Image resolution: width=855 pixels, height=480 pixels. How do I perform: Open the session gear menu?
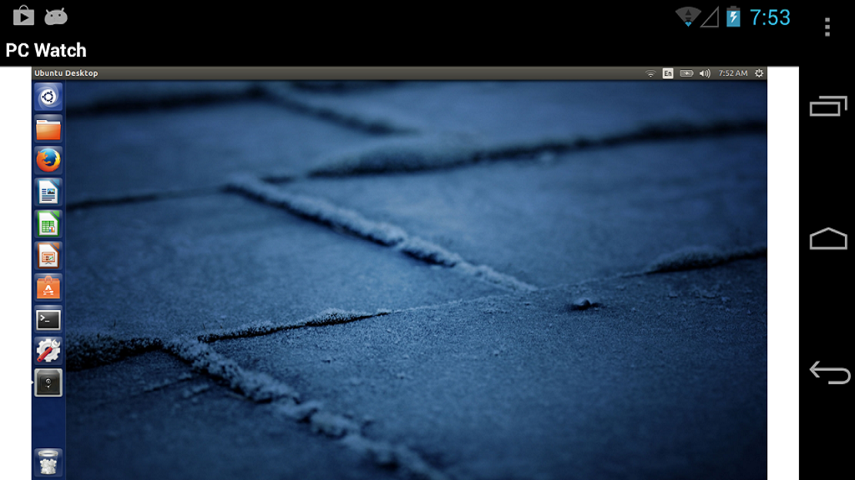759,73
